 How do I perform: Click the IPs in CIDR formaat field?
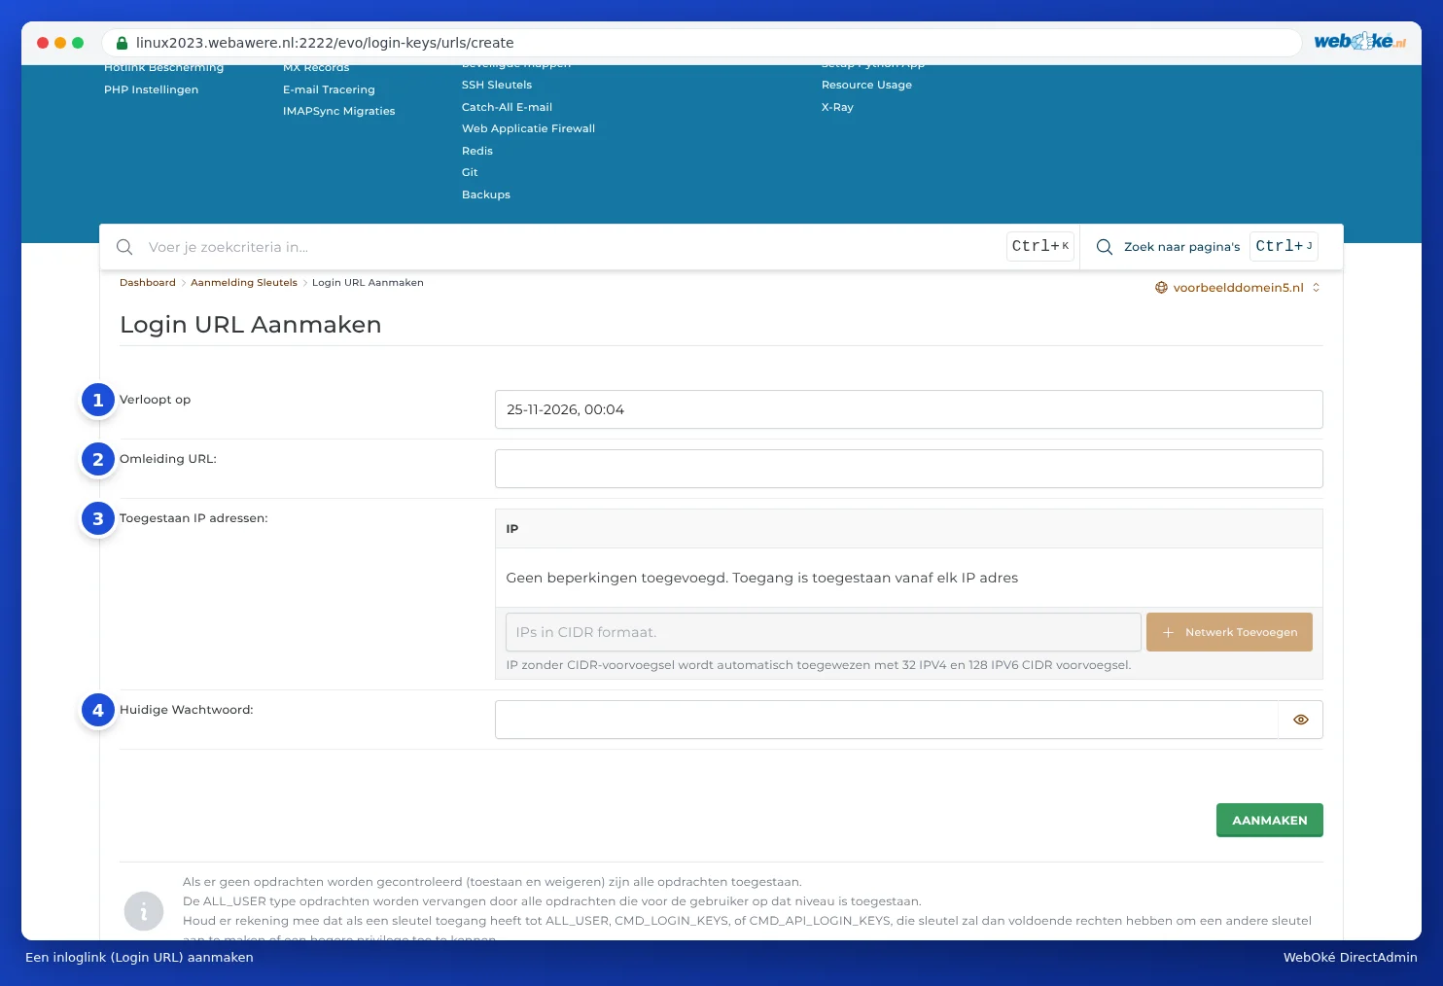pyautogui.click(x=823, y=632)
